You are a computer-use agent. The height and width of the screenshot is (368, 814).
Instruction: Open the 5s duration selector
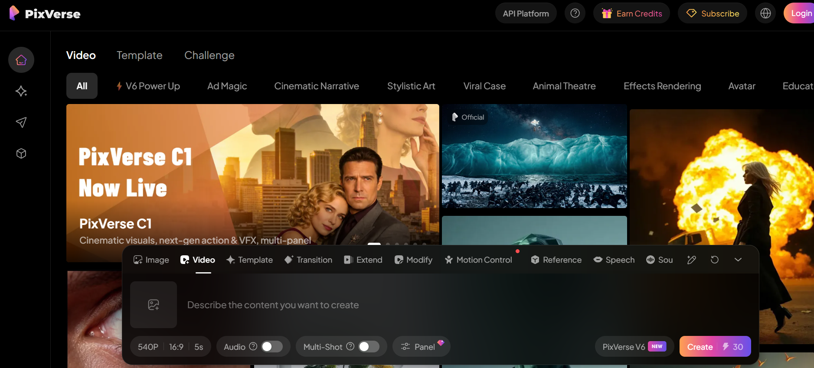pos(199,347)
